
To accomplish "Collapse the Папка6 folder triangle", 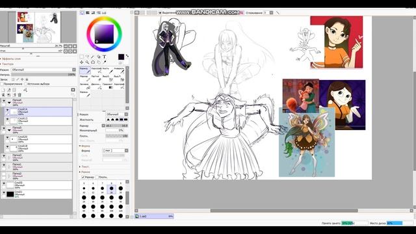I will coord(9,103).
